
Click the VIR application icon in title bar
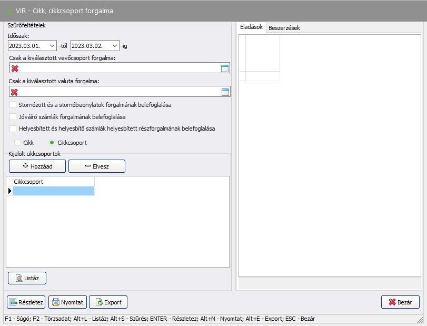[x=9, y=11]
